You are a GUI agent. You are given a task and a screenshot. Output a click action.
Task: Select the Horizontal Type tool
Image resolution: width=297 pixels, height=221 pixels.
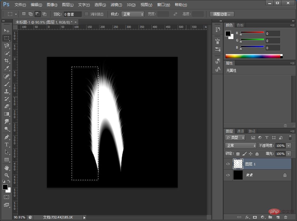pyautogui.click(x=7, y=145)
